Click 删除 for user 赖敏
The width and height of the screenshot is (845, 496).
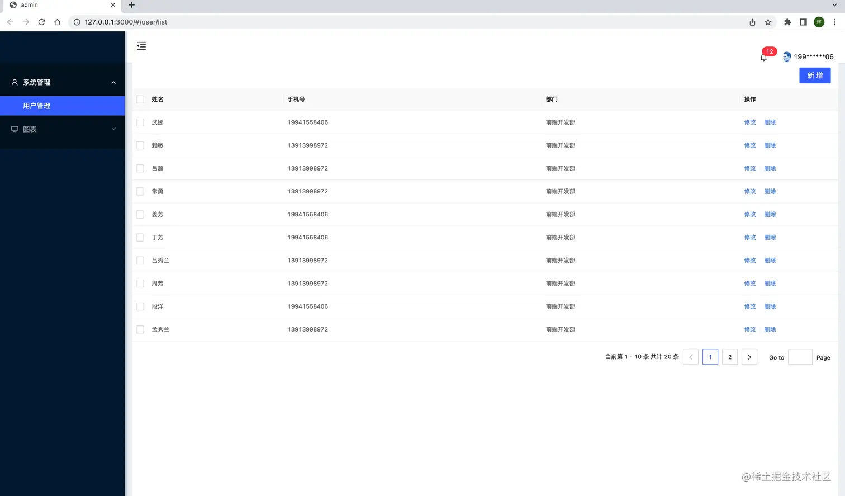(770, 145)
